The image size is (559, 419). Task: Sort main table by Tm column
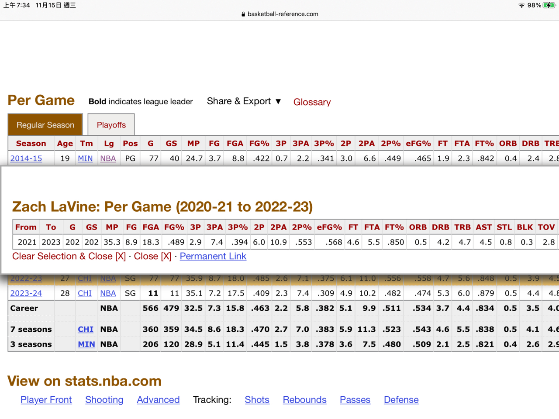(86, 144)
